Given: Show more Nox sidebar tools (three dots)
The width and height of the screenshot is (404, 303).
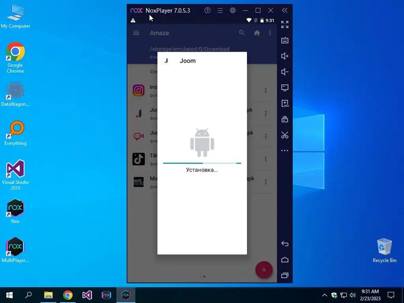Looking at the screenshot, I should click(285, 150).
